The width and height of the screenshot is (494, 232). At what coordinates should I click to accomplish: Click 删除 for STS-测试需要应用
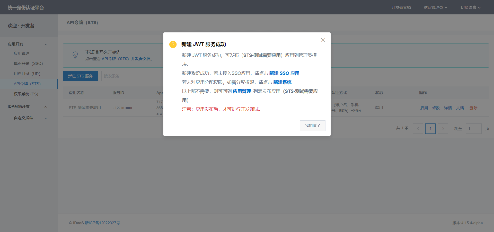coord(473,108)
